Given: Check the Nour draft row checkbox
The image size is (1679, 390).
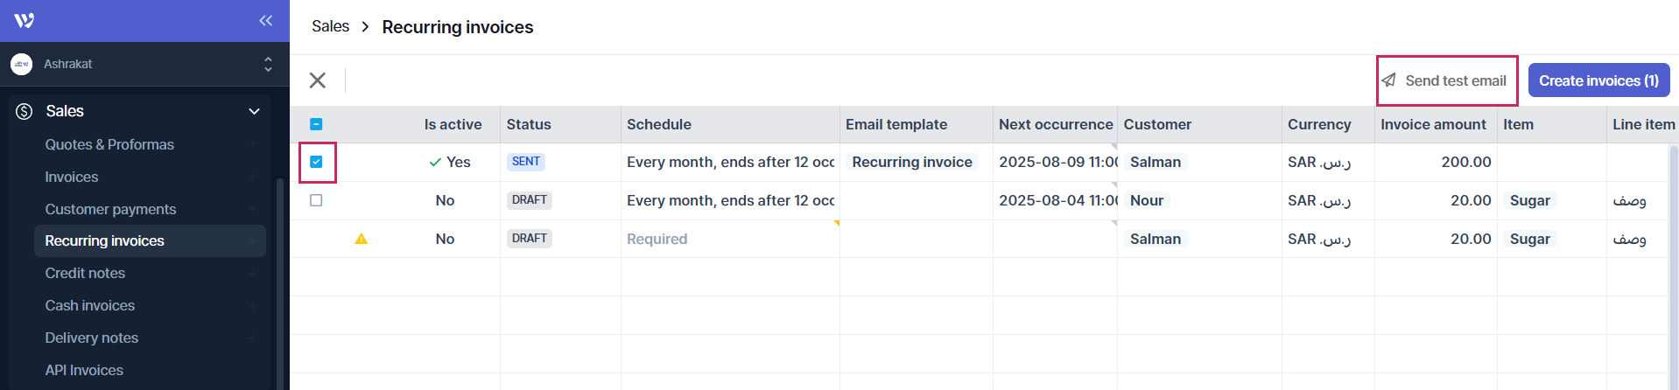Looking at the screenshot, I should pyautogui.click(x=317, y=200).
